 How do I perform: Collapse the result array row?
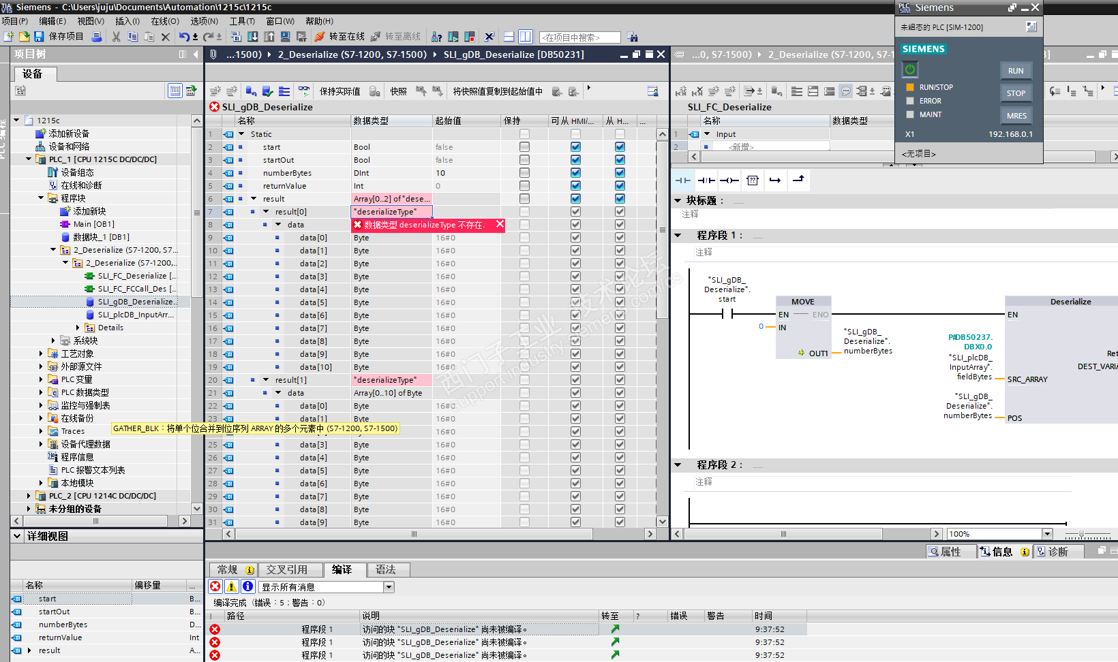point(254,199)
